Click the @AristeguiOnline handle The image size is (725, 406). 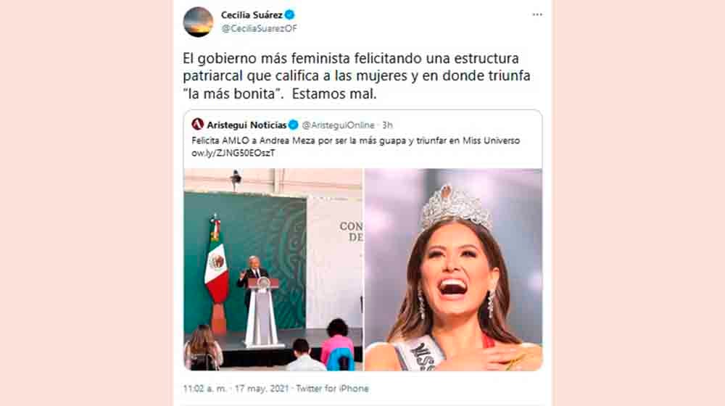pyautogui.click(x=338, y=125)
